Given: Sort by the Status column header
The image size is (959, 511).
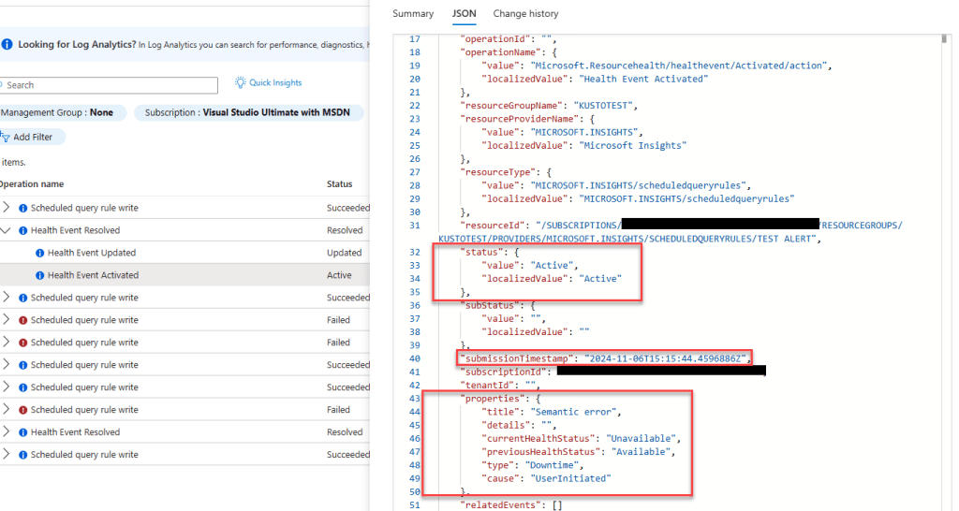Looking at the screenshot, I should (x=339, y=184).
